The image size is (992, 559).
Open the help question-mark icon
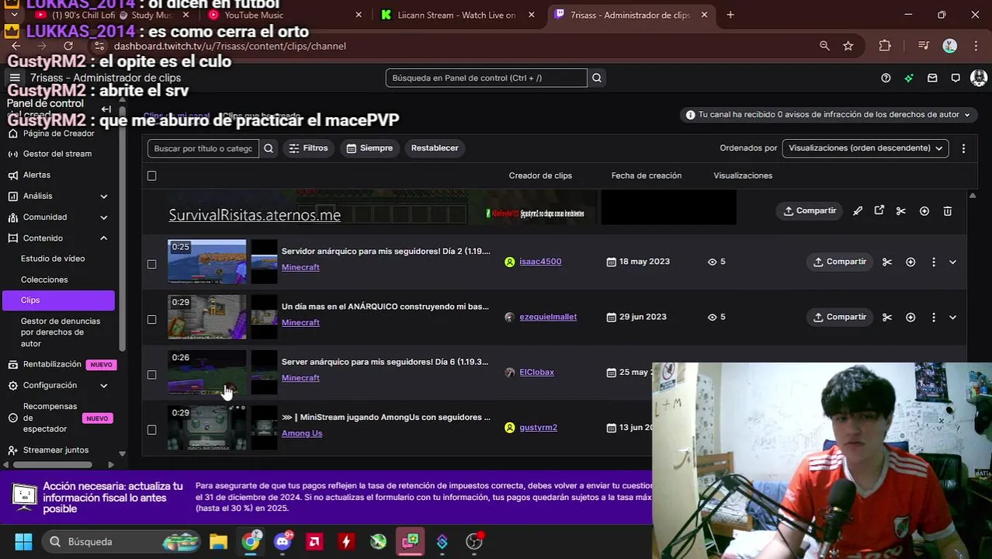(x=886, y=78)
